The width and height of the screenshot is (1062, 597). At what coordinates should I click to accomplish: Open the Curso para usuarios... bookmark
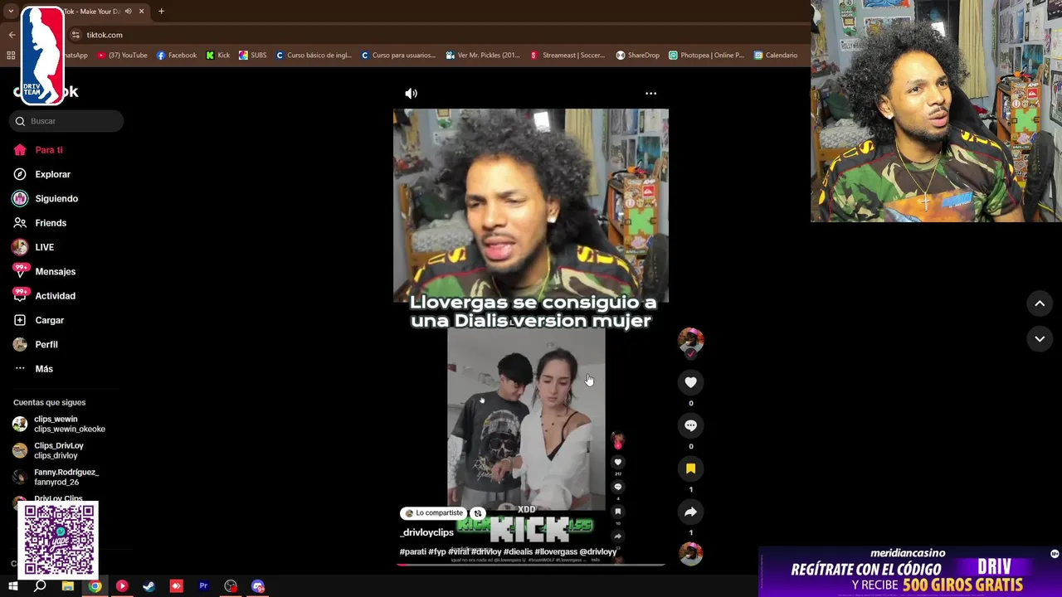click(x=398, y=56)
